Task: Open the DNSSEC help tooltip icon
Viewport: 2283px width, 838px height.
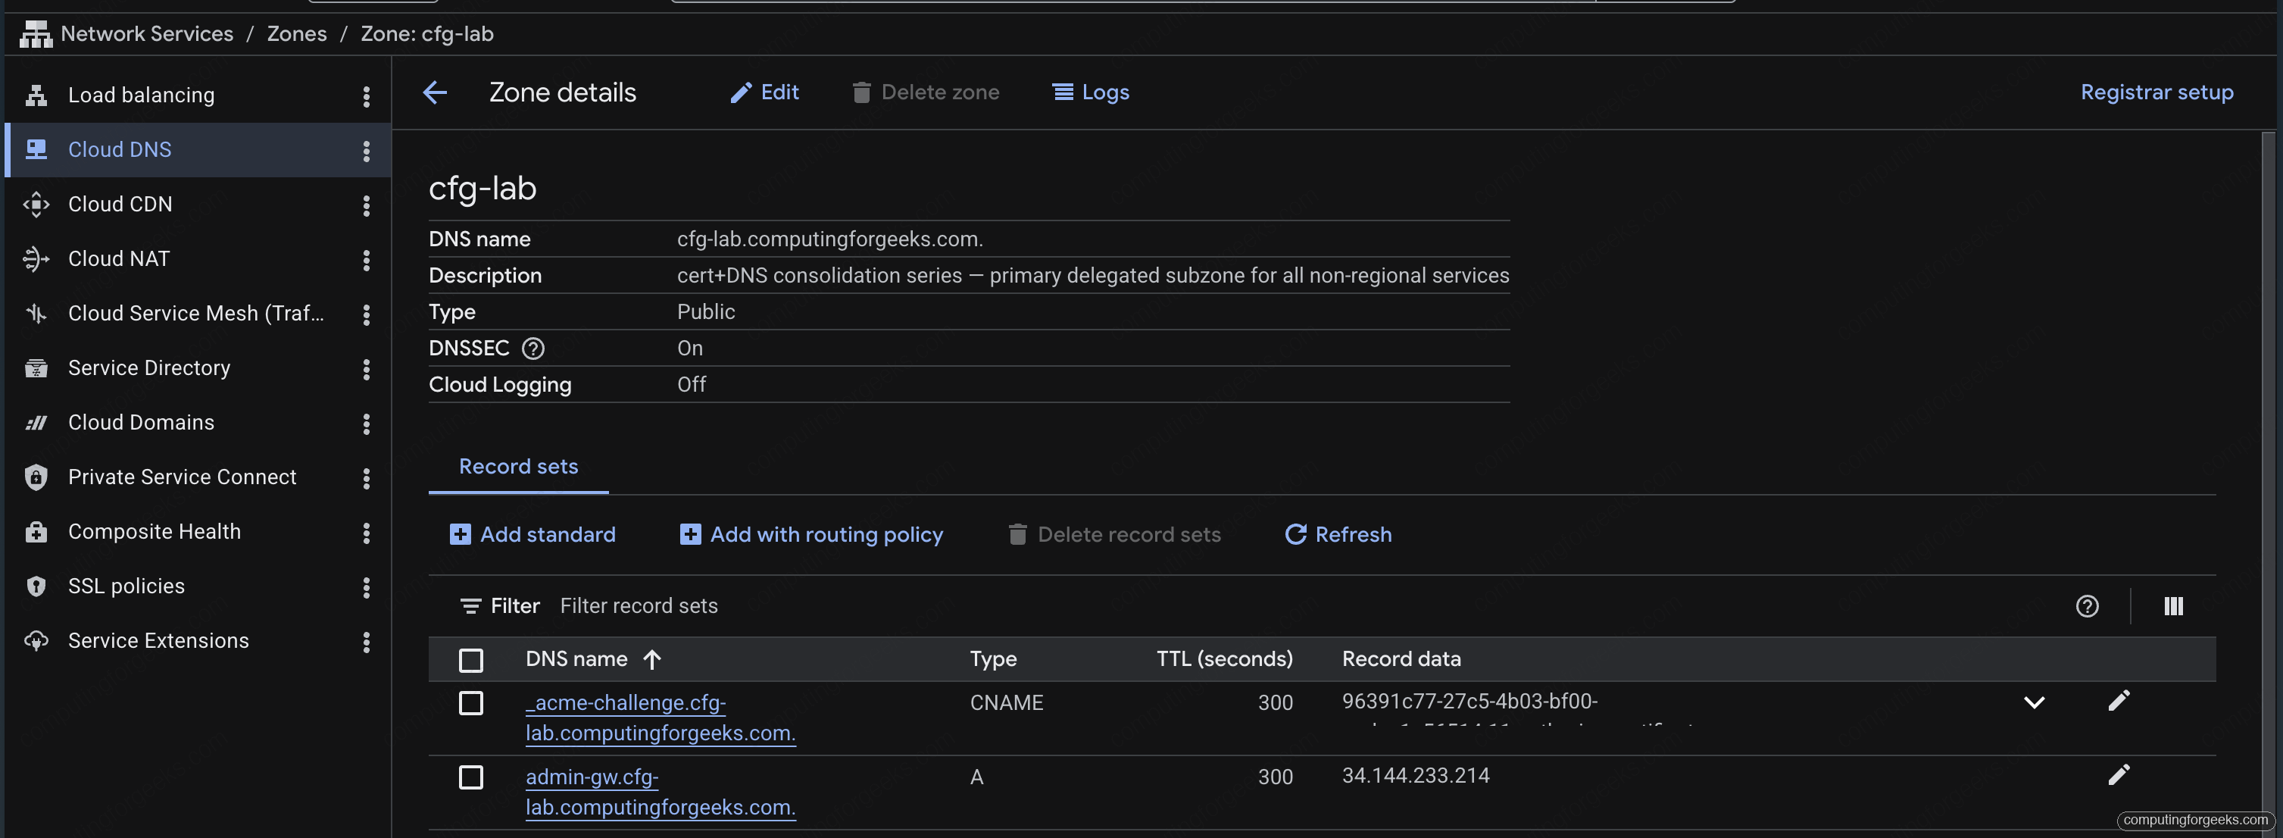Action: click(x=532, y=349)
